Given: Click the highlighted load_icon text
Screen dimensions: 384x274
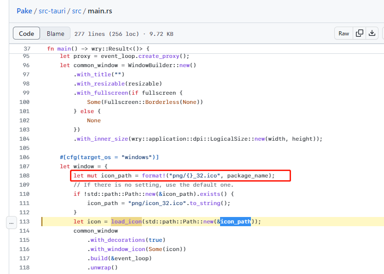Looking at the screenshot, I should (126, 222).
